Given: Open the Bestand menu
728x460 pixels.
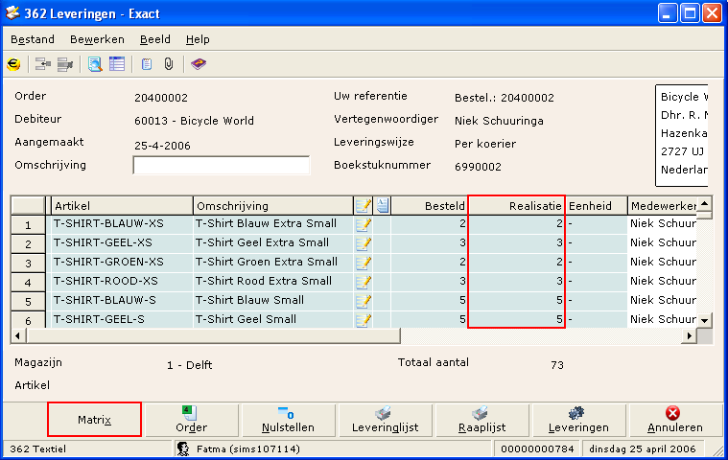Looking at the screenshot, I should click(x=33, y=39).
